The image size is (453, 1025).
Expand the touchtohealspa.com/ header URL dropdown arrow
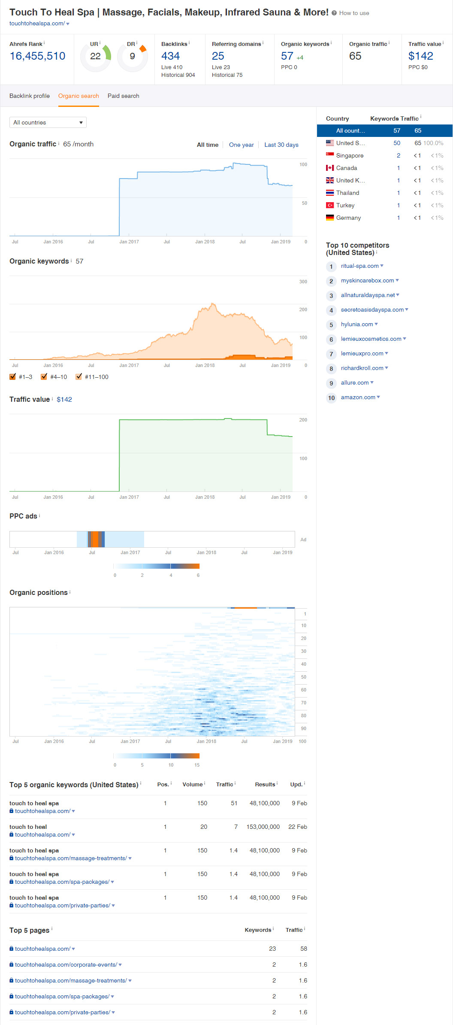(68, 24)
